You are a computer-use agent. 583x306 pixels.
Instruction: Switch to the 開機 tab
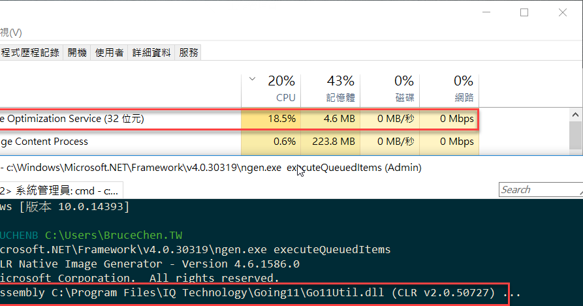click(x=77, y=53)
